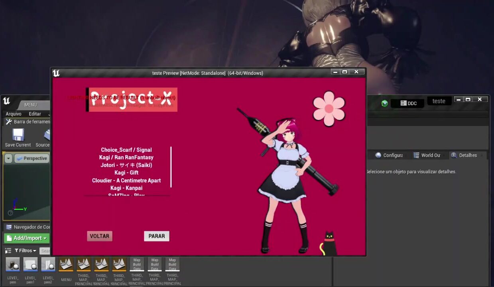Open the Perspective view mode dropdown
This screenshot has width=494, height=287.
[32, 159]
